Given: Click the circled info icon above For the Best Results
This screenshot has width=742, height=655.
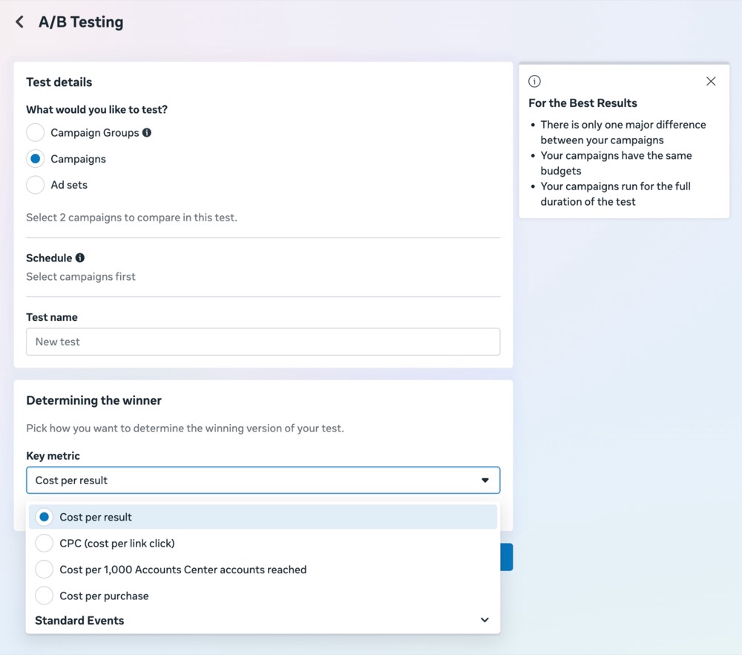Looking at the screenshot, I should pyautogui.click(x=534, y=82).
